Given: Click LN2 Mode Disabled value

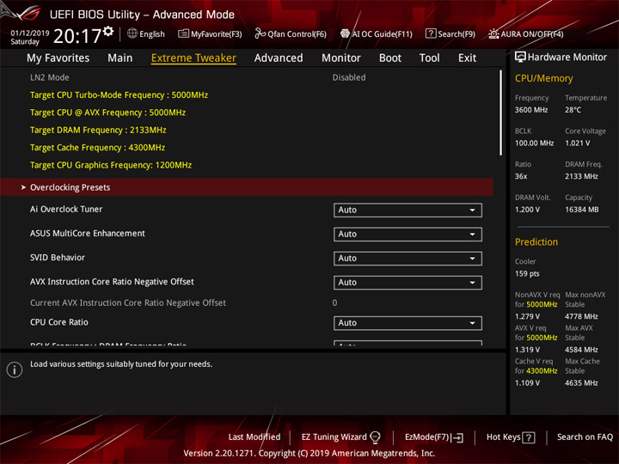Looking at the screenshot, I should (349, 77).
